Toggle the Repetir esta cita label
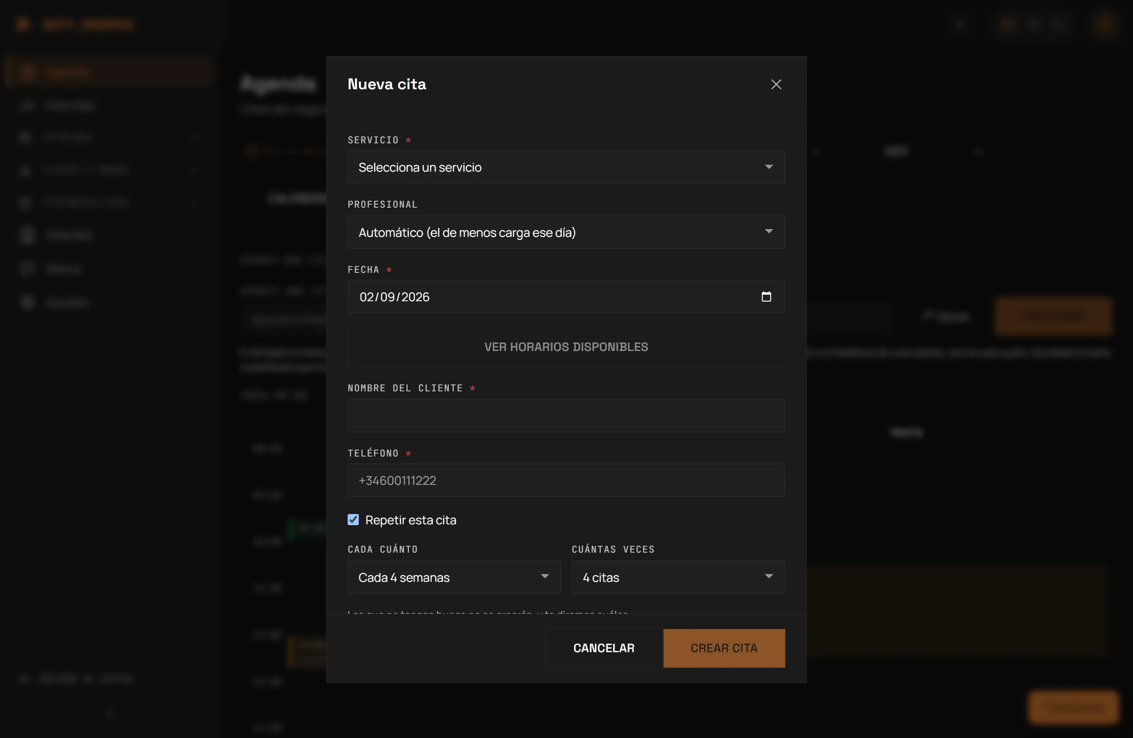 [x=410, y=520]
